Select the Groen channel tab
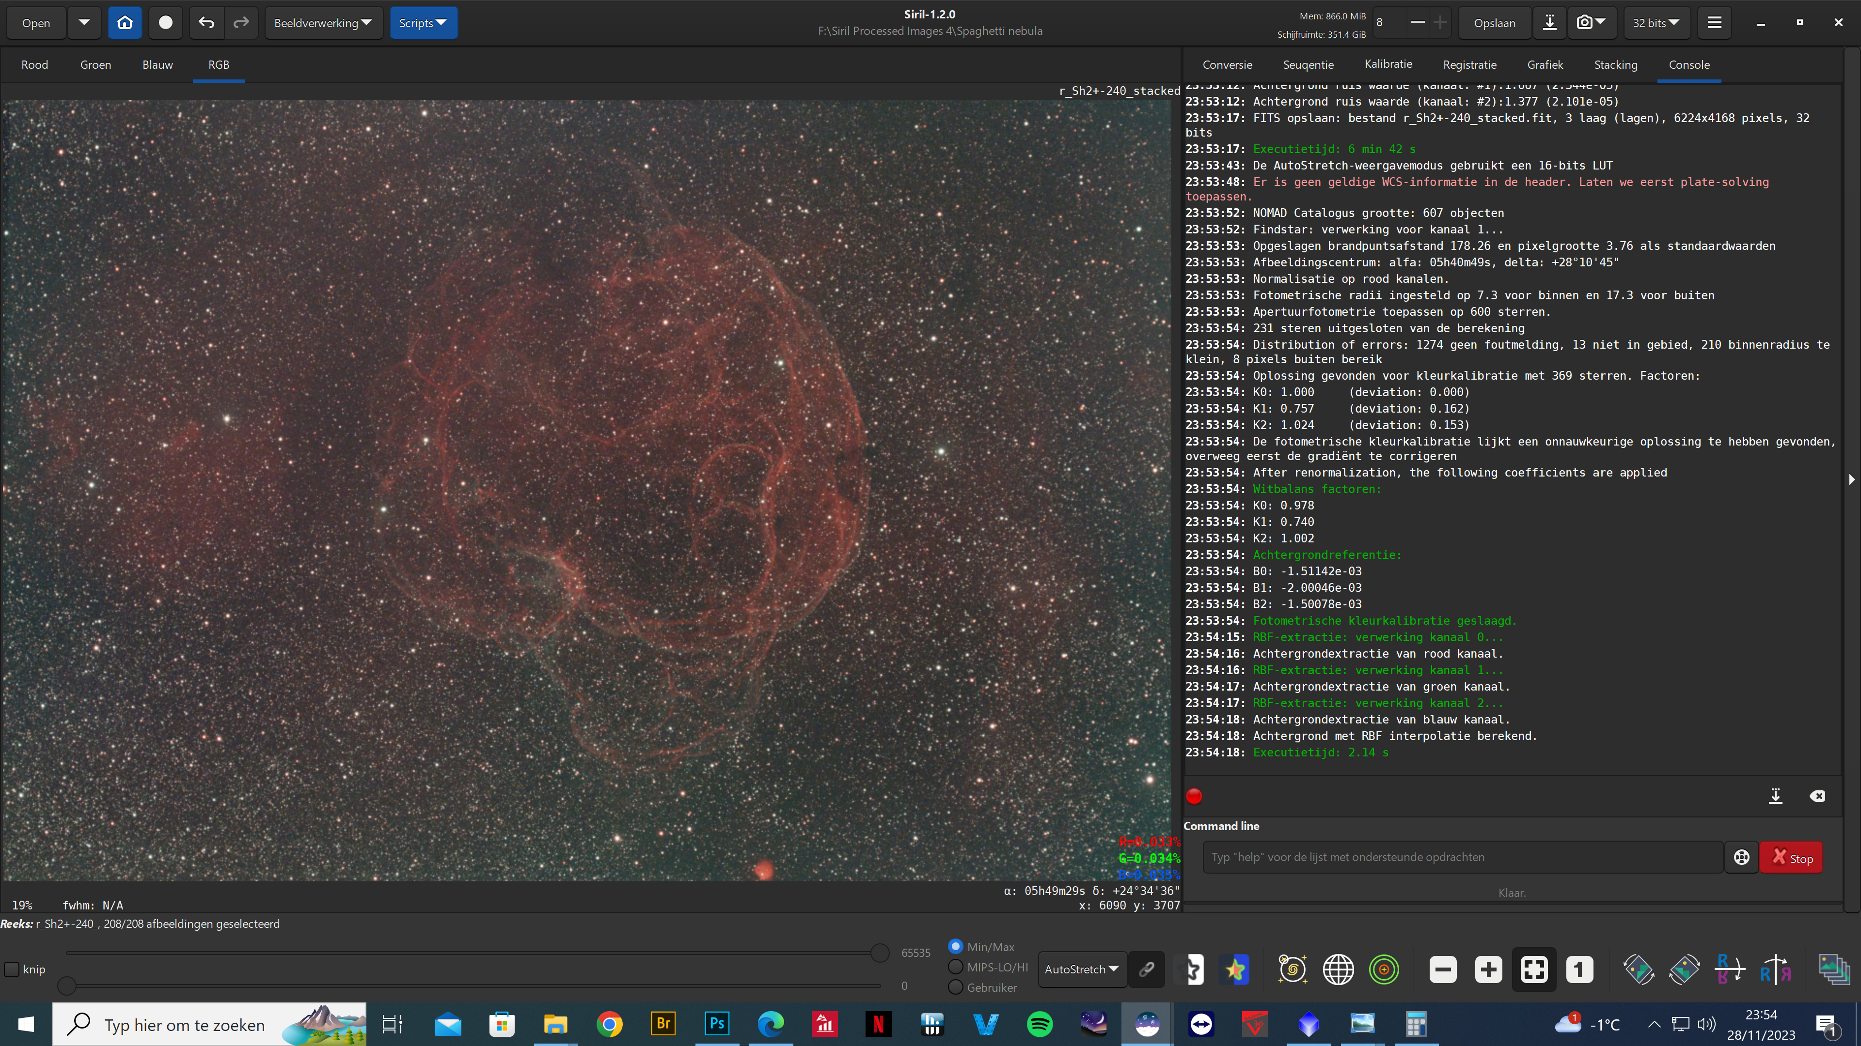Viewport: 1861px width, 1046px height. coord(95,65)
